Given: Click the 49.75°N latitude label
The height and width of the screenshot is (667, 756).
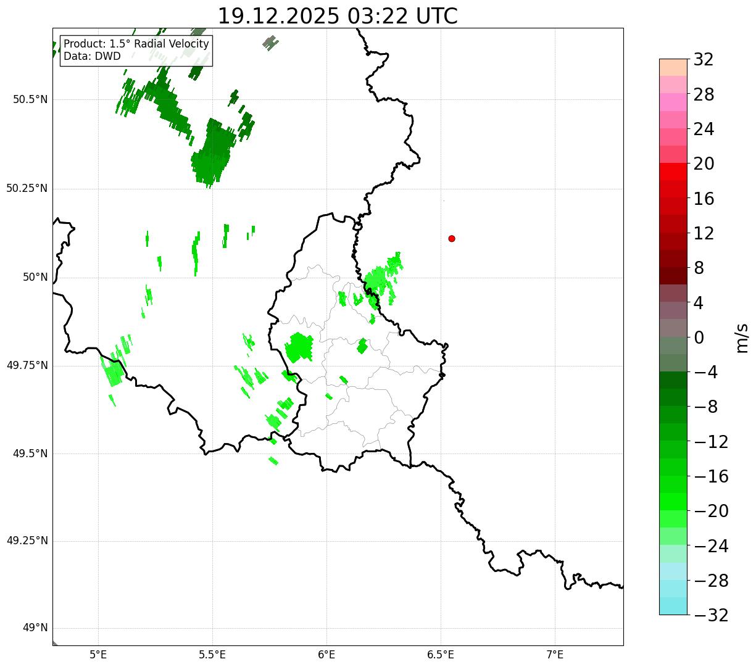Looking at the screenshot, I should point(27,366).
